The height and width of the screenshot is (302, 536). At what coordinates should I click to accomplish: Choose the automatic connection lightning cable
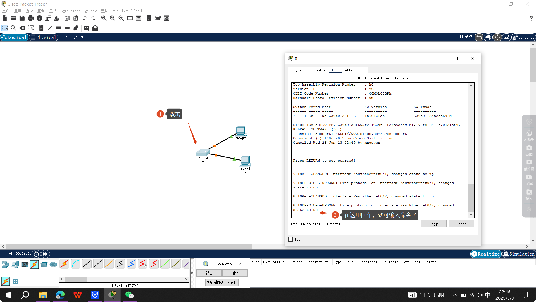point(65,264)
